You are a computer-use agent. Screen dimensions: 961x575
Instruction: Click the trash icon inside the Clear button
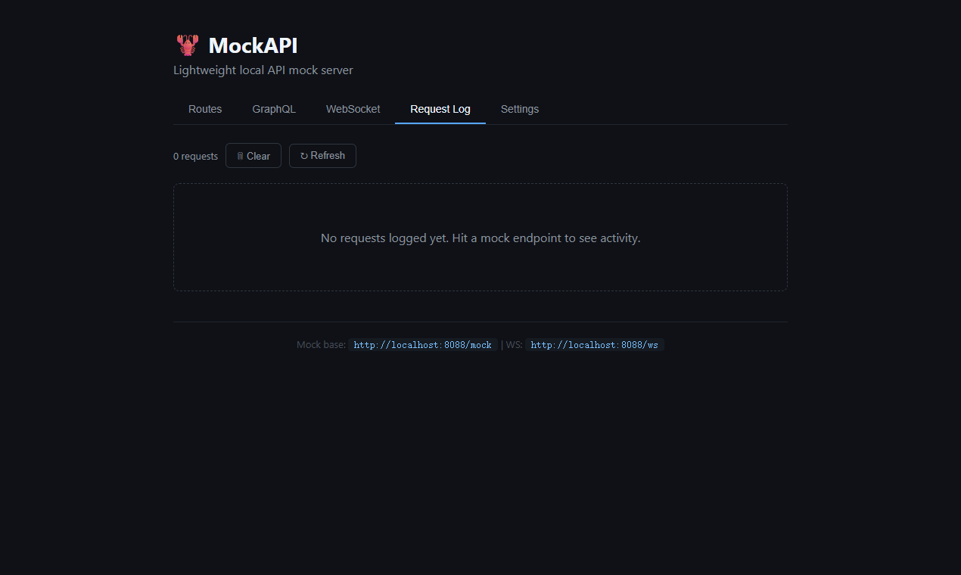click(x=238, y=155)
